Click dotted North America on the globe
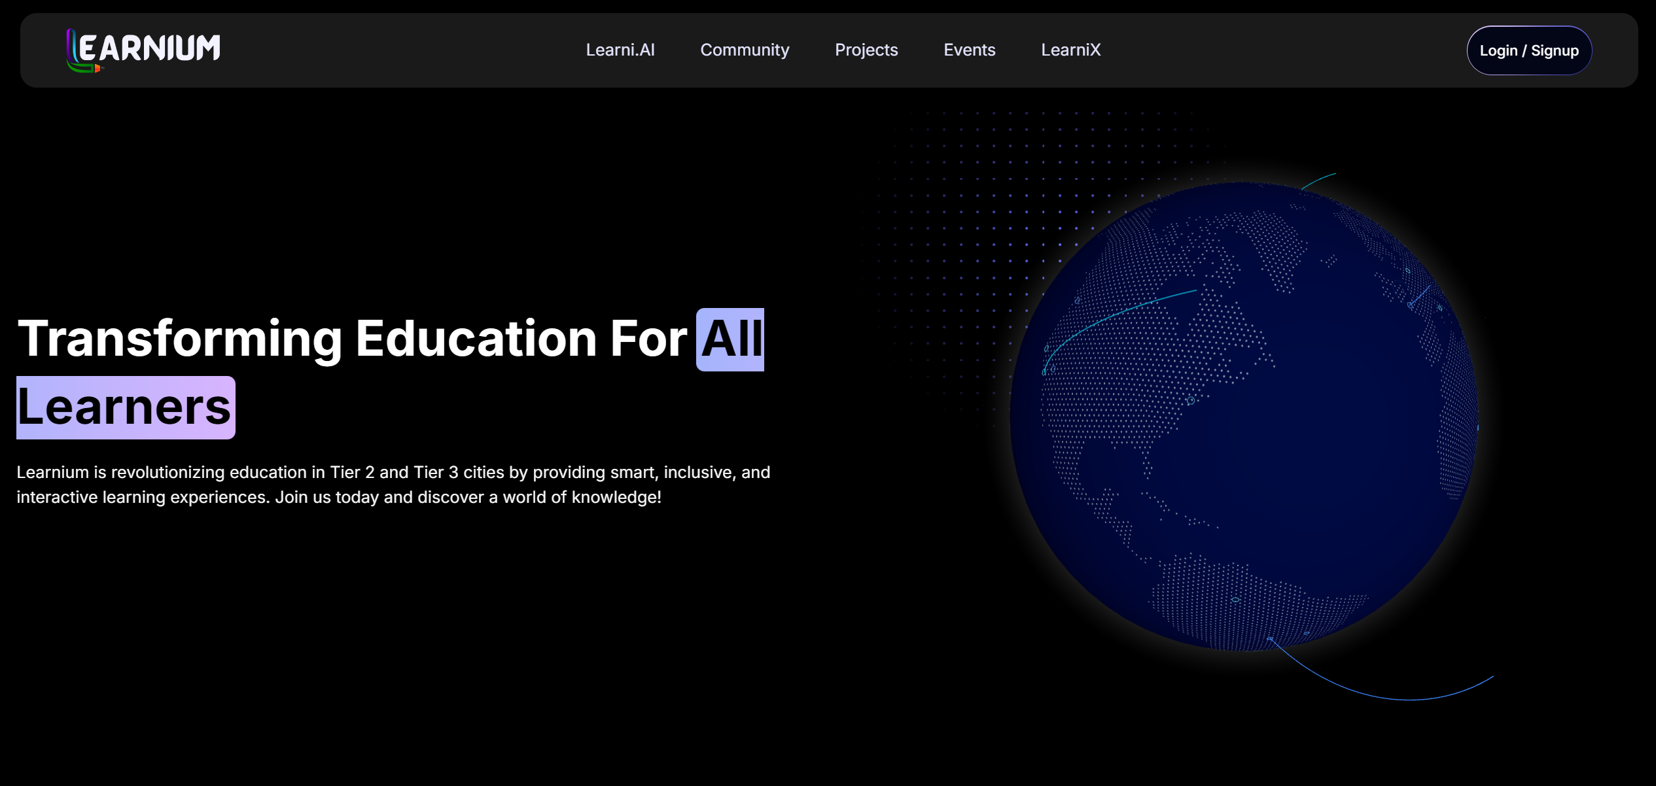Screen dimensions: 1656x786 (1125, 379)
